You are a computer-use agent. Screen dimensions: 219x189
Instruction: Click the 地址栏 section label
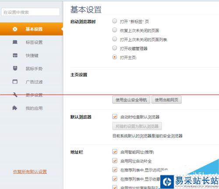(x=77, y=152)
